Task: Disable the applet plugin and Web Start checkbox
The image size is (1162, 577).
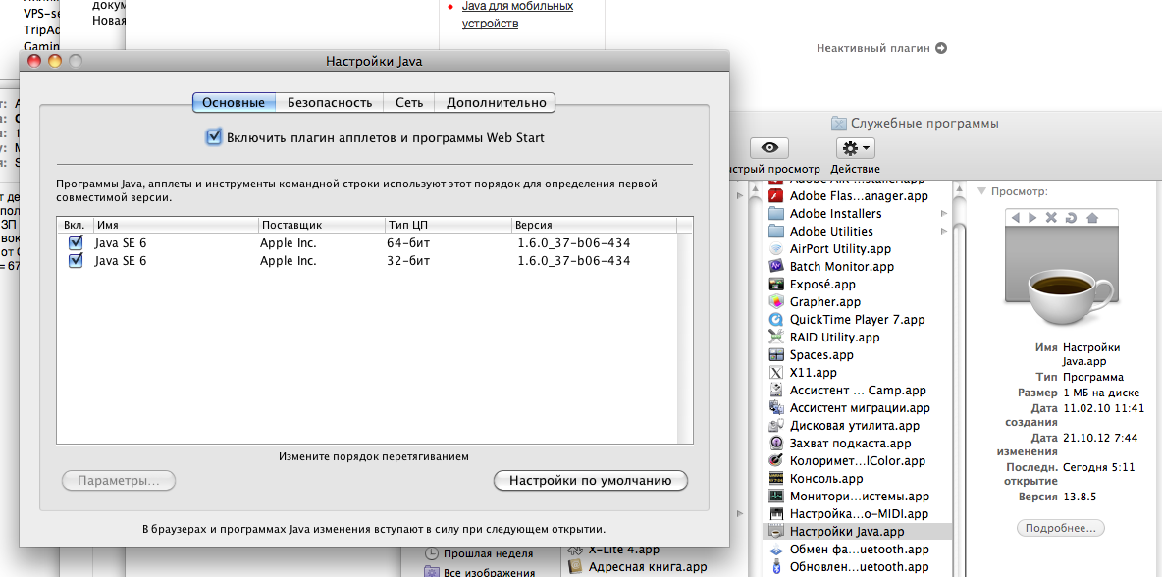Action: tap(214, 137)
